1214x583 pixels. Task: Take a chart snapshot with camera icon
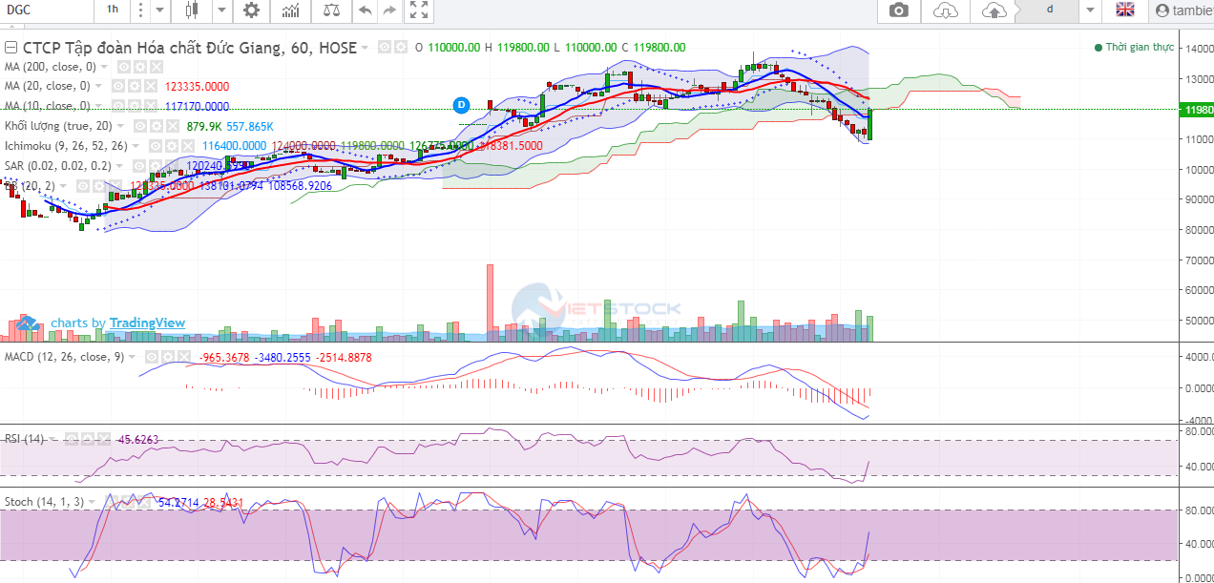click(x=898, y=10)
